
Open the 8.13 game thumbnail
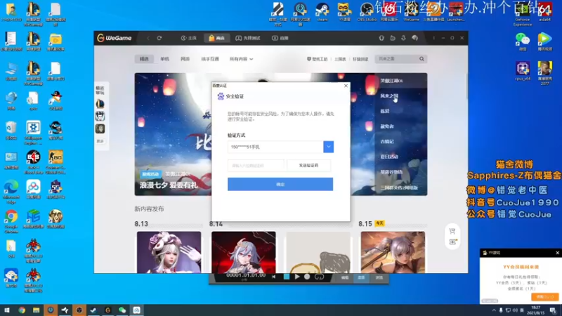click(169, 252)
